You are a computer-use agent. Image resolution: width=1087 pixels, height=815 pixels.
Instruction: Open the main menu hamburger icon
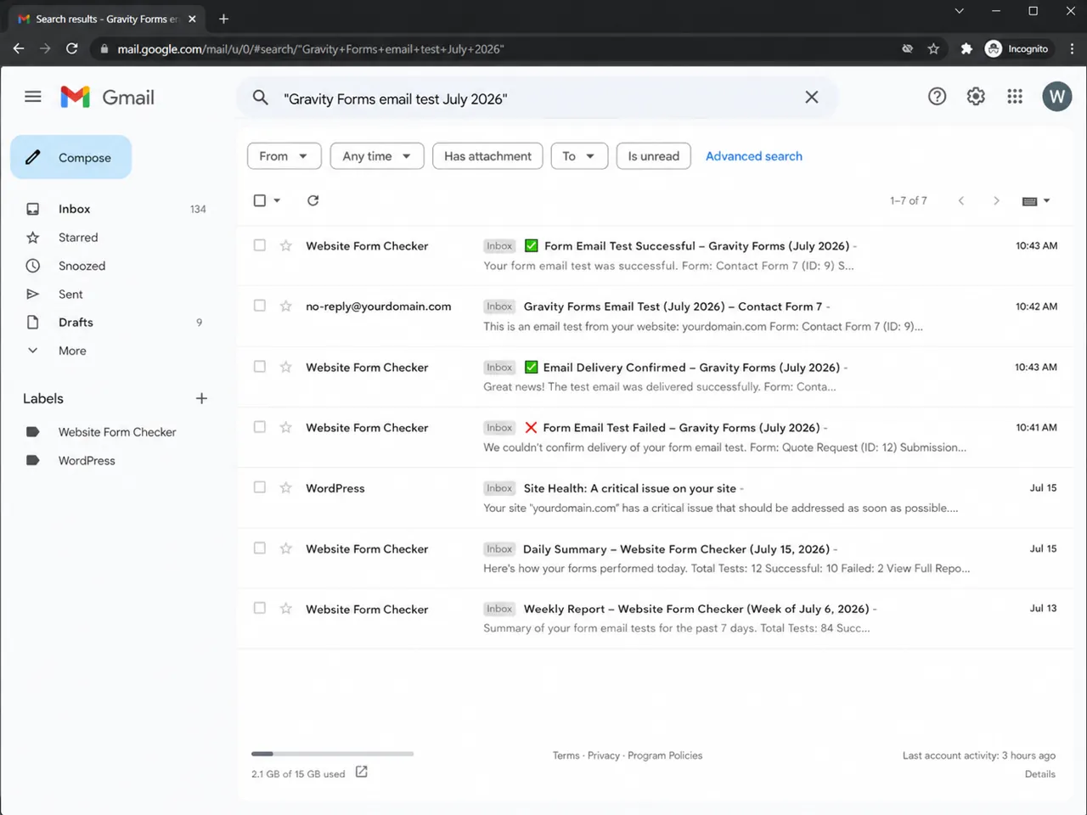(33, 97)
